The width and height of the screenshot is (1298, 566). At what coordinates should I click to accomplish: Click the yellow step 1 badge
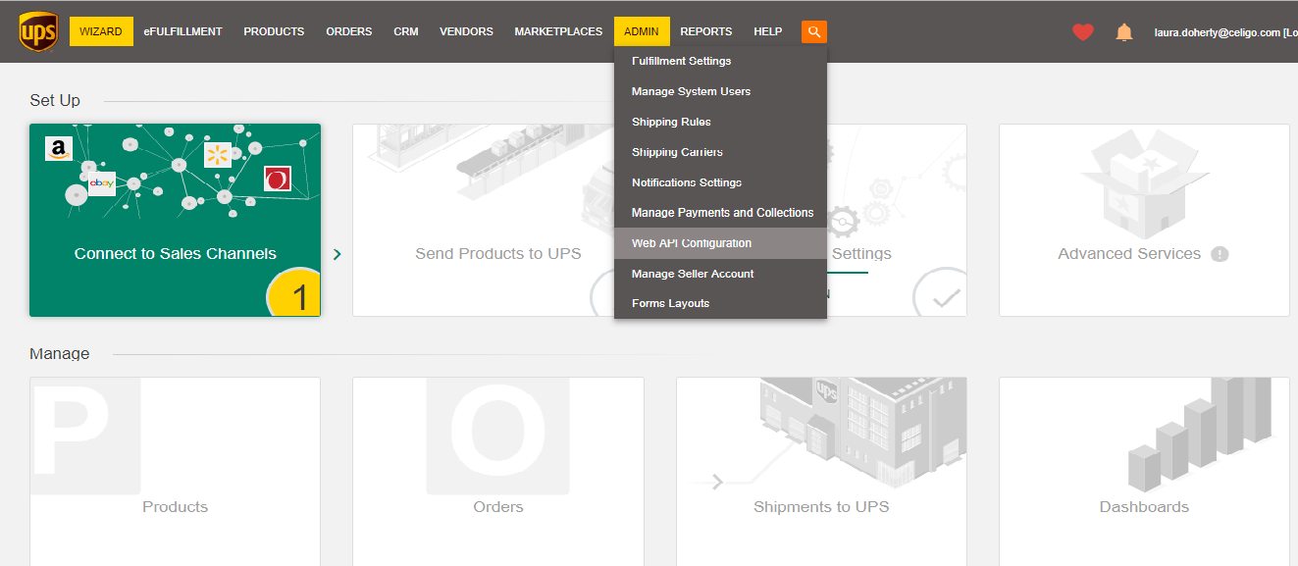tap(294, 292)
